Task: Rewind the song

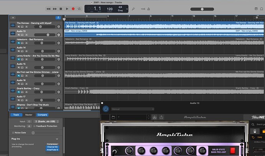Action: coord(48,9)
